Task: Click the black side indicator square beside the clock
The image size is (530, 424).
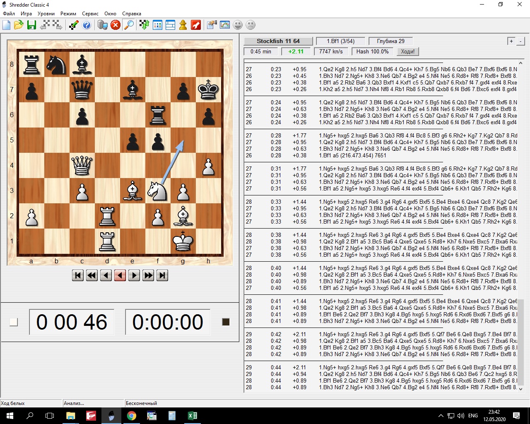Action: [226, 322]
